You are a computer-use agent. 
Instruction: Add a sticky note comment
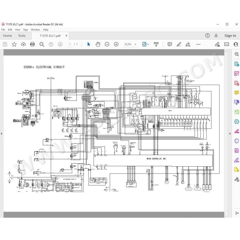pyautogui.click(x=170, y=44)
